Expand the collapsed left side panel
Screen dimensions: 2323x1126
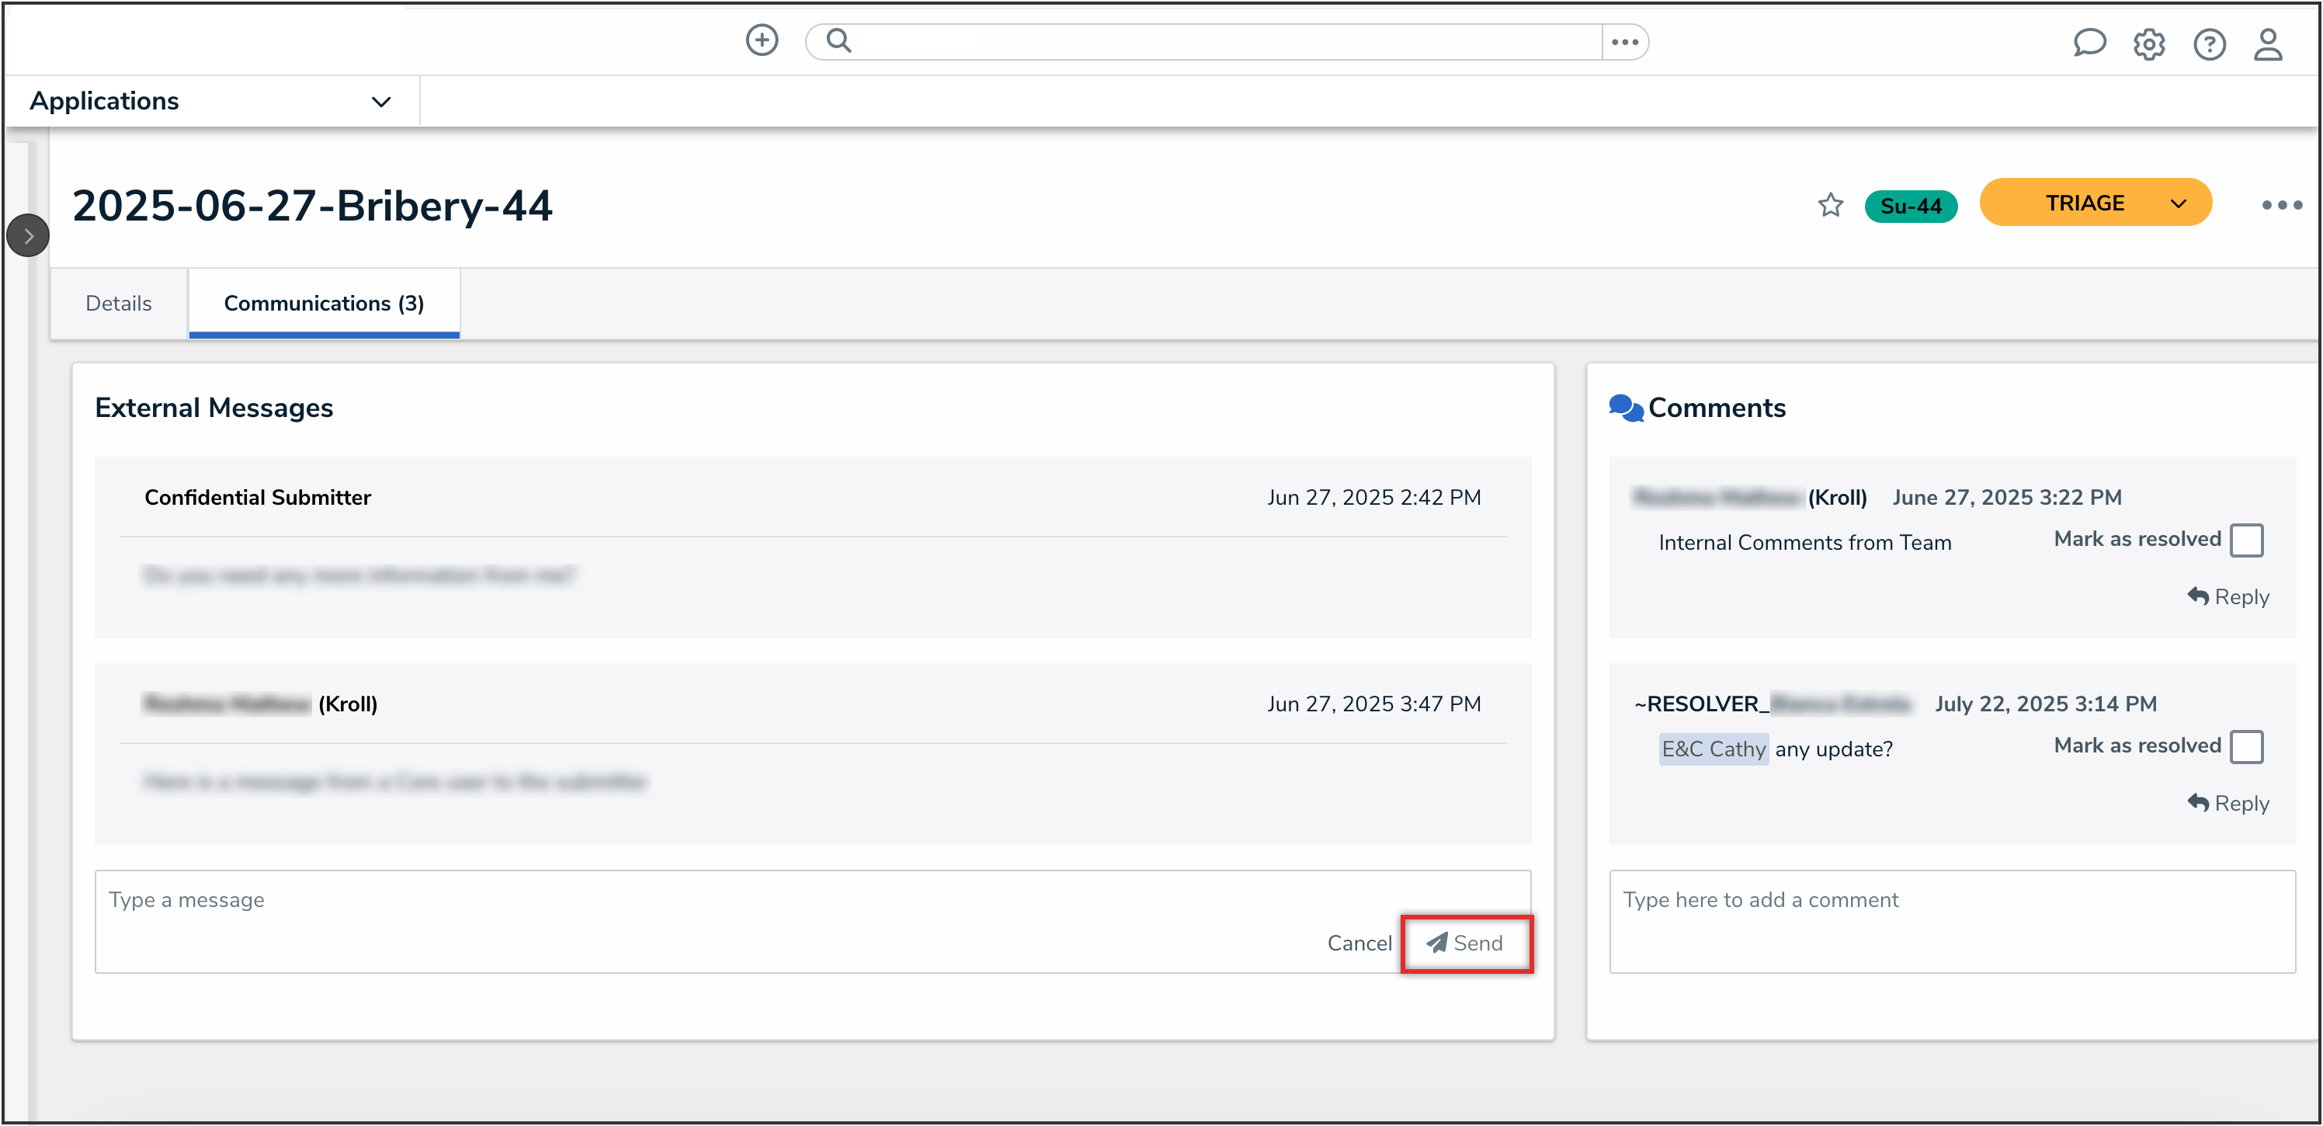28,236
